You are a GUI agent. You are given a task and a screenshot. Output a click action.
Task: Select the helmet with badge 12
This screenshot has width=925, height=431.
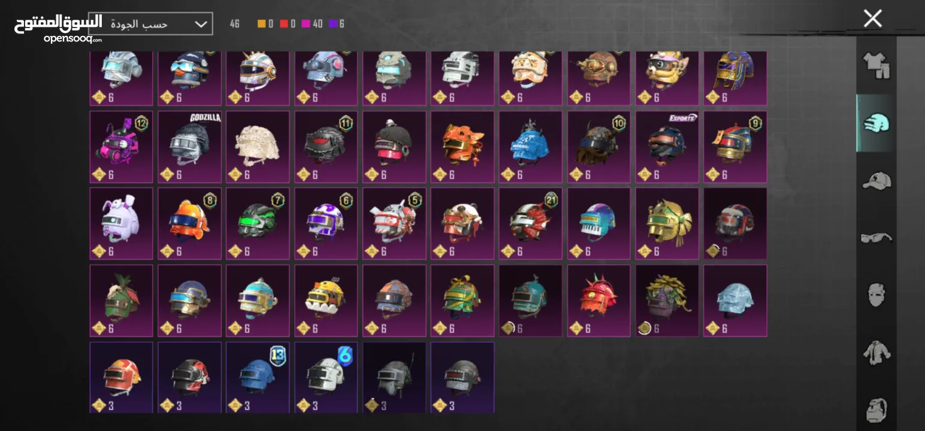point(121,147)
